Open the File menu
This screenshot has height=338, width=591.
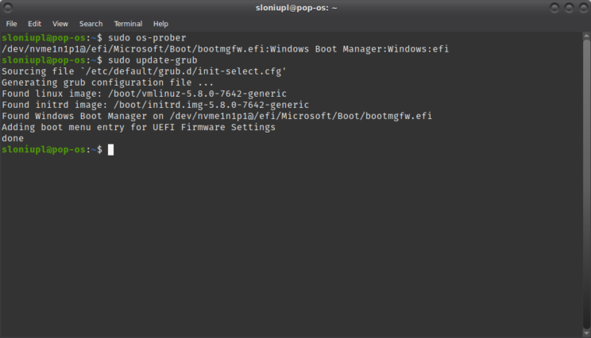tap(11, 24)
